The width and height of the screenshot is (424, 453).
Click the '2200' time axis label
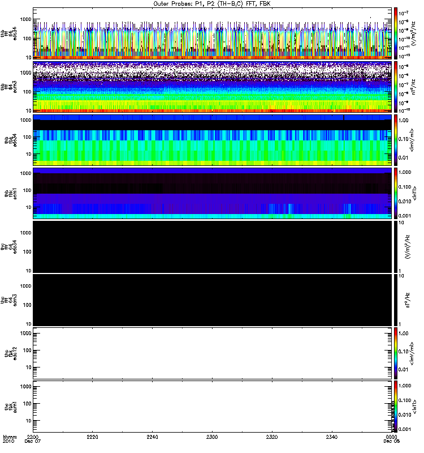click(33, 437)
